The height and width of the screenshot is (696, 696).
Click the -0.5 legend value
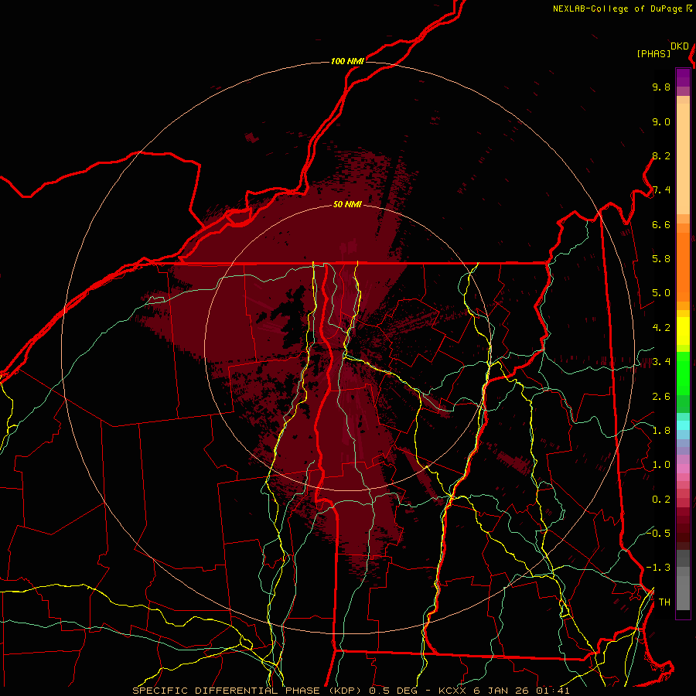pyautogui.click(x=658, y=533)
